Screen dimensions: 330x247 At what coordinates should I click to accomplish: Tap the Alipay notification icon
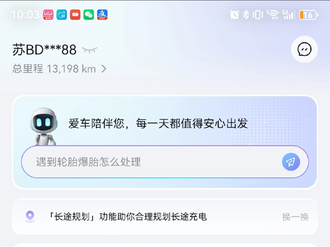pyautogui.click(x=102, y=15)
